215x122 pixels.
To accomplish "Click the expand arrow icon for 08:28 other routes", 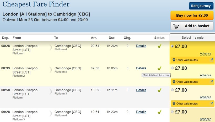I will point(212,60).
